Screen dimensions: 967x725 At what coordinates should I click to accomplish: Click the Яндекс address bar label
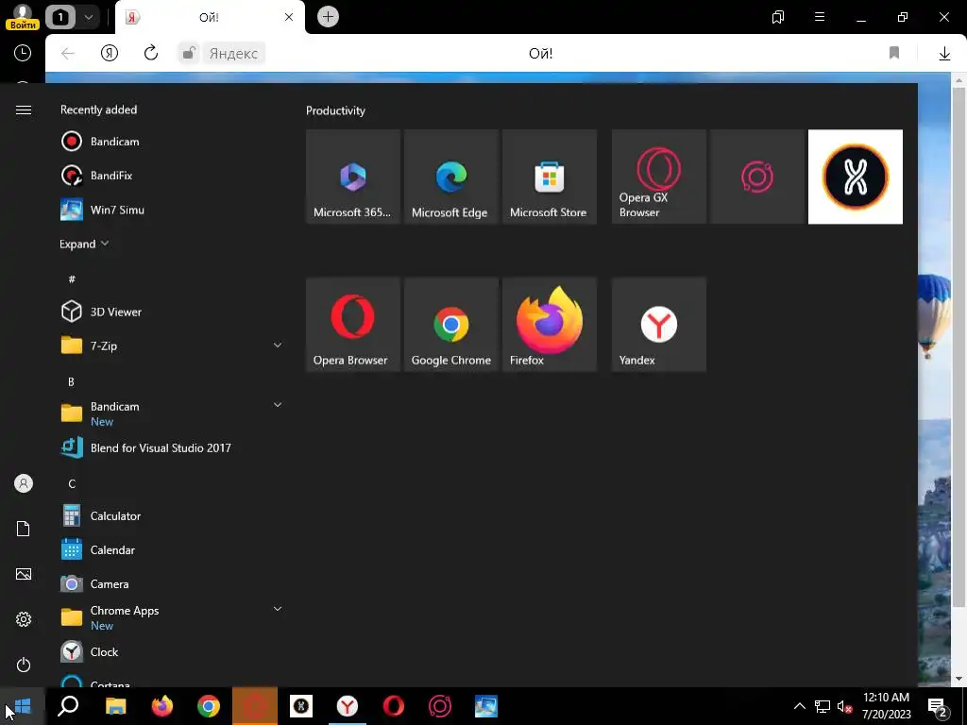[233, 54]
